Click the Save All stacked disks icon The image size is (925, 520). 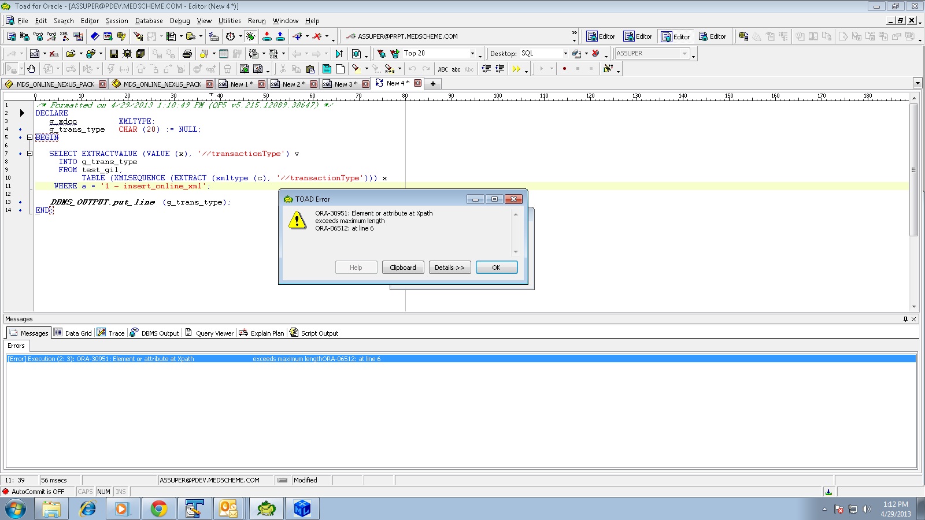[140, 53]
